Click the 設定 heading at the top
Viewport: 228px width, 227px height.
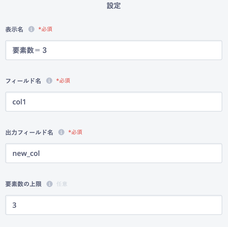114,6
